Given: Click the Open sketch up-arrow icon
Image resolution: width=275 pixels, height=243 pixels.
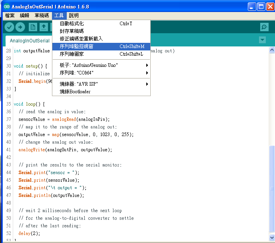Looking at the screenshot, I should coord(44,27).
